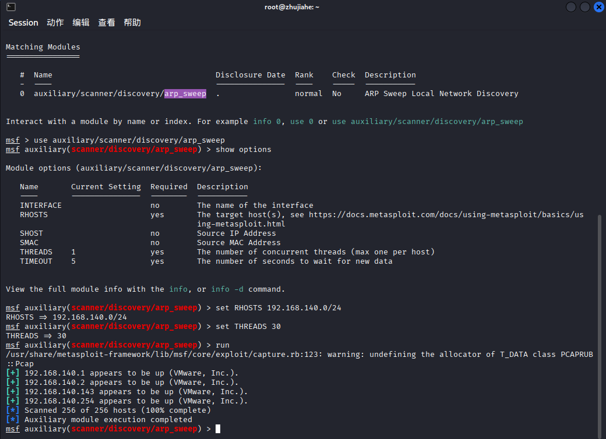Image resolution: width=606 pixels, height=439 pixels.
Task: Open the 帮助 menu
Action: click(132, 23)
